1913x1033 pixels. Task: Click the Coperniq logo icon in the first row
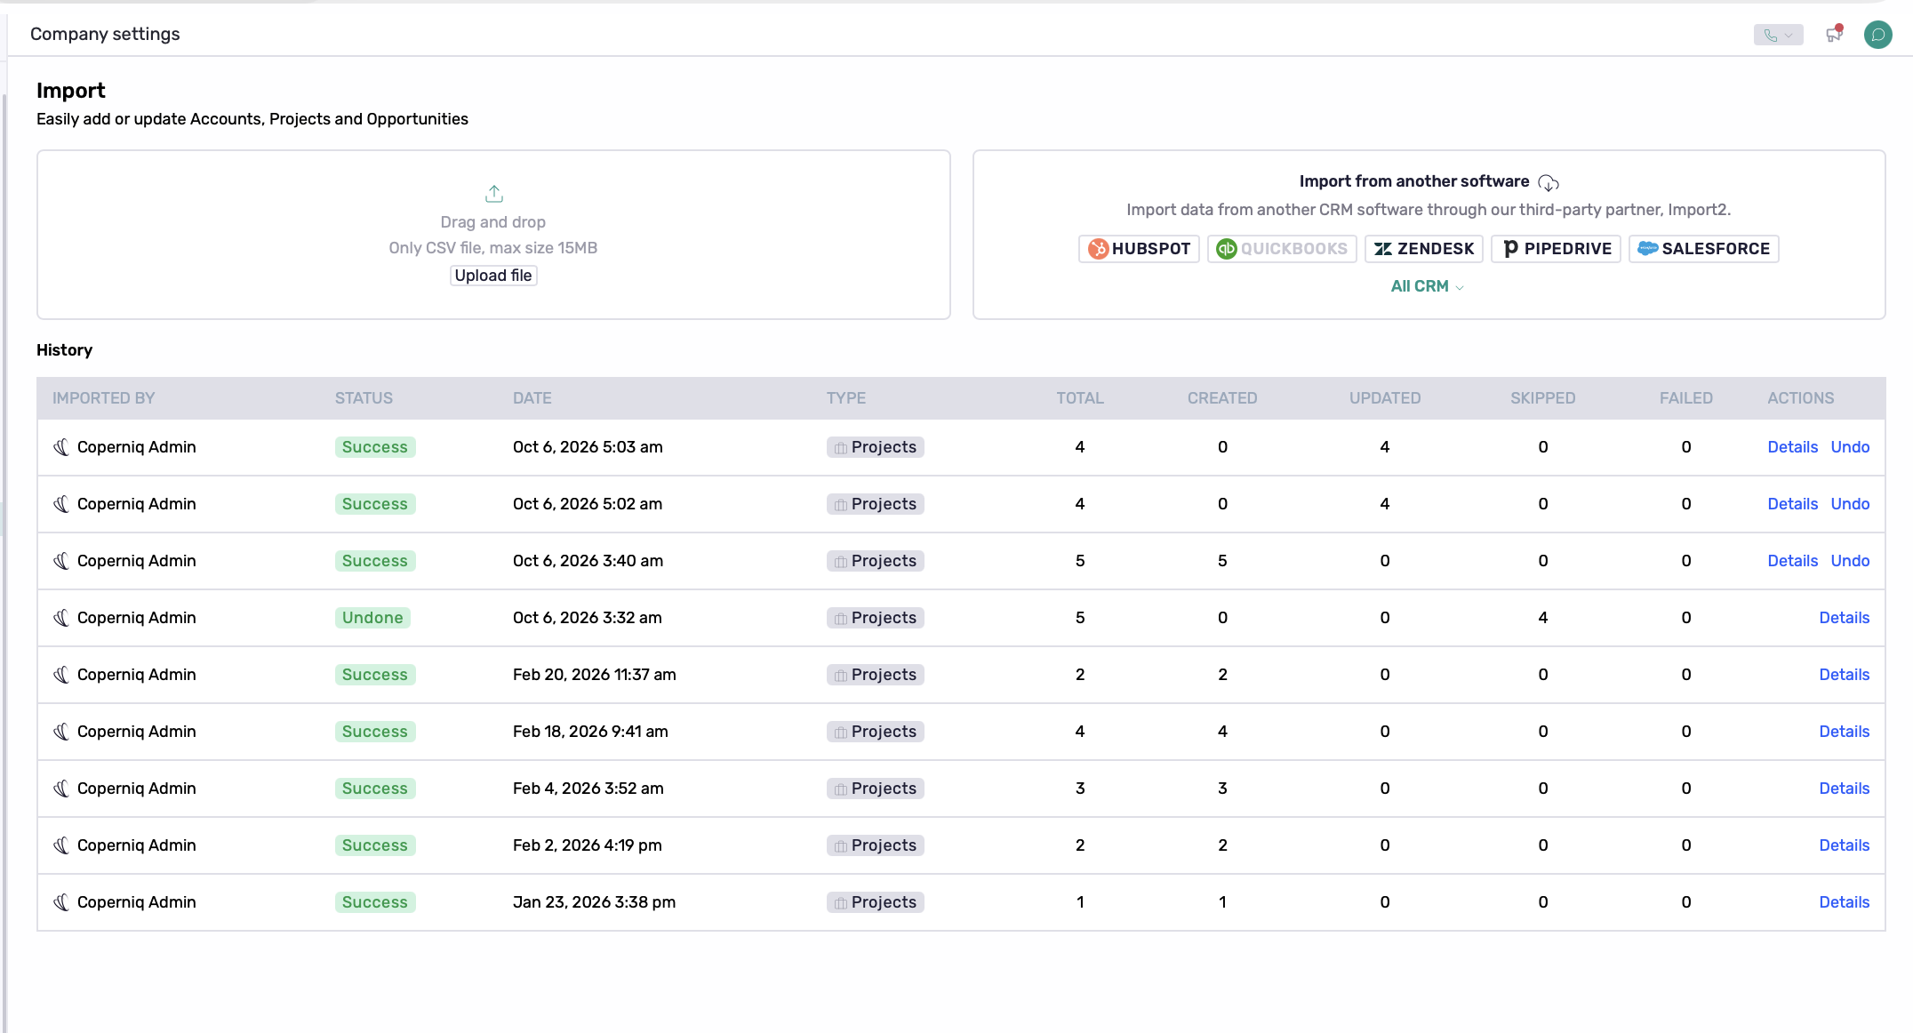coord(61,447)
